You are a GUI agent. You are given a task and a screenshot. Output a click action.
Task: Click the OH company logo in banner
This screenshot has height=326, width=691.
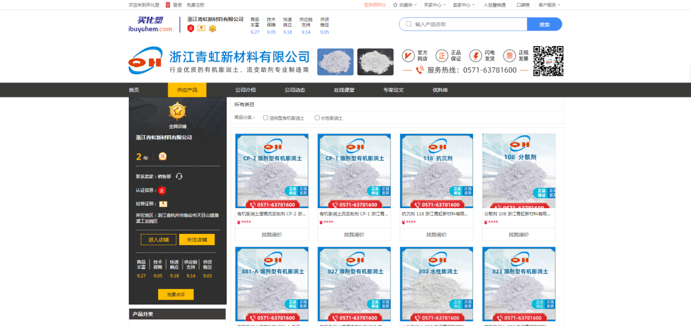click(x=146, y=60)
